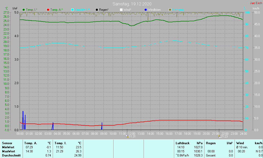Viewport: 263px width, 158px height.
Task: Click the 'Wind' column header in table
Action: click(240, 143)
